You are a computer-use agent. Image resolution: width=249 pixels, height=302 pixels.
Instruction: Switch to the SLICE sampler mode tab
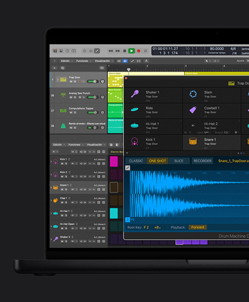coord(179,161)
